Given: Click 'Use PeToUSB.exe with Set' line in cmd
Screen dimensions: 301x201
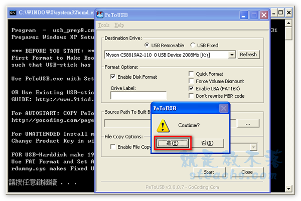Looking at the screenshot, I should pyautogui.click(x=53, y=79).
